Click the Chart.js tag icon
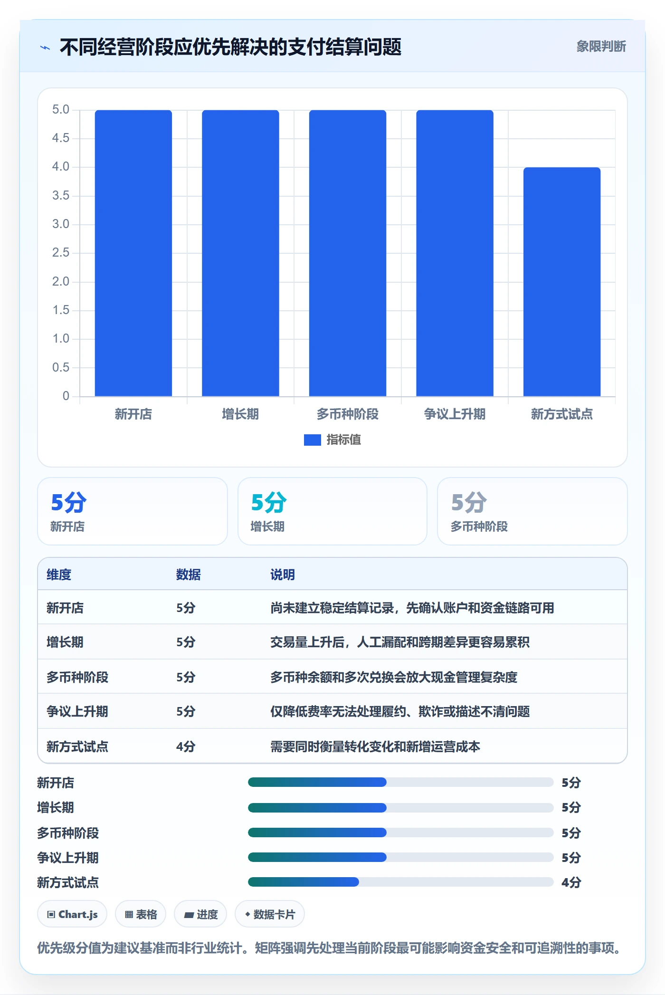 pyautogui.click(x=51, y=915)
